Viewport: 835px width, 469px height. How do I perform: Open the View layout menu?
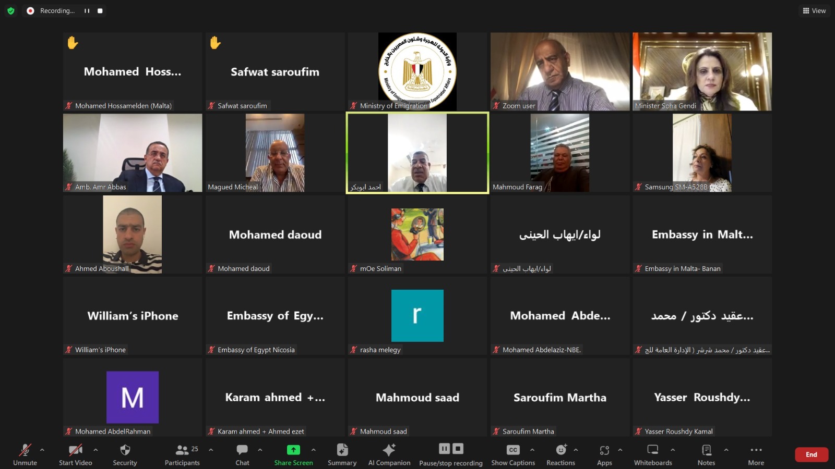point(814,10)
